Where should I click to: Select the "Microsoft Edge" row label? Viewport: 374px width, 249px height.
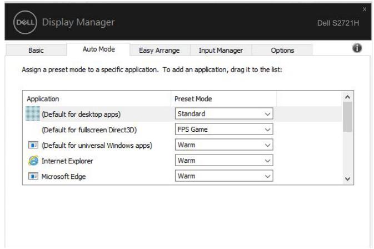[63, 177]
